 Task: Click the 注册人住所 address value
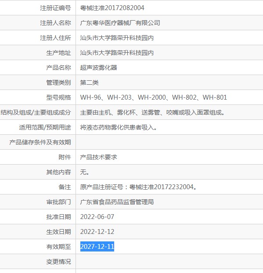click(117, 38)
